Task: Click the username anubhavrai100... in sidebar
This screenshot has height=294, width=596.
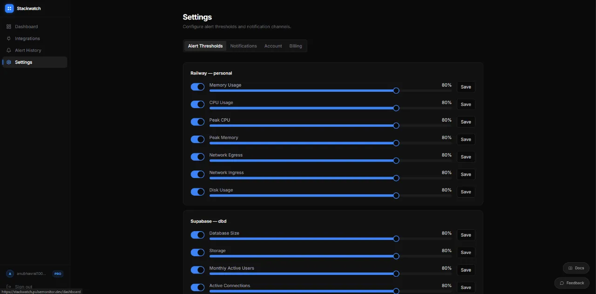Action: 31,274
